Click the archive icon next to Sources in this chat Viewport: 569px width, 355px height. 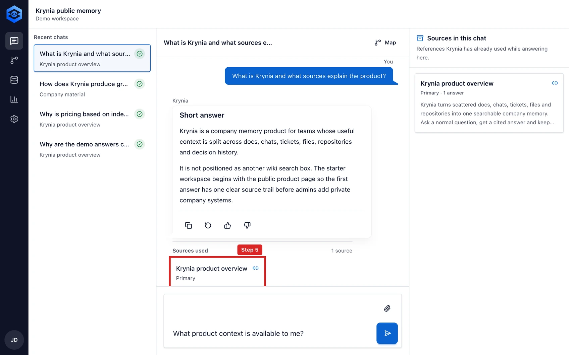click(x=420, y=38)
